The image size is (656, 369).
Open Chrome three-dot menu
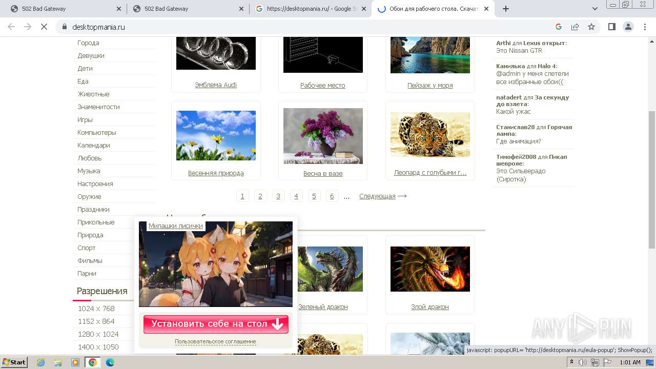[644, 27]
